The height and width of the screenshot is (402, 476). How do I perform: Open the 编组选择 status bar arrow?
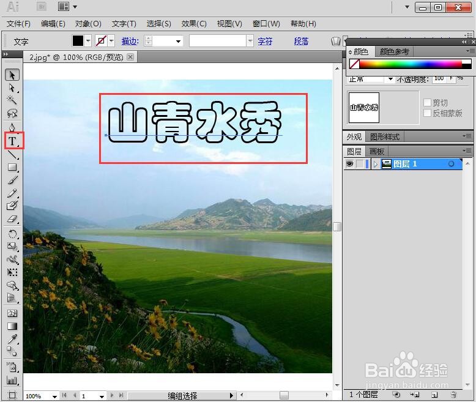[231, 396]
